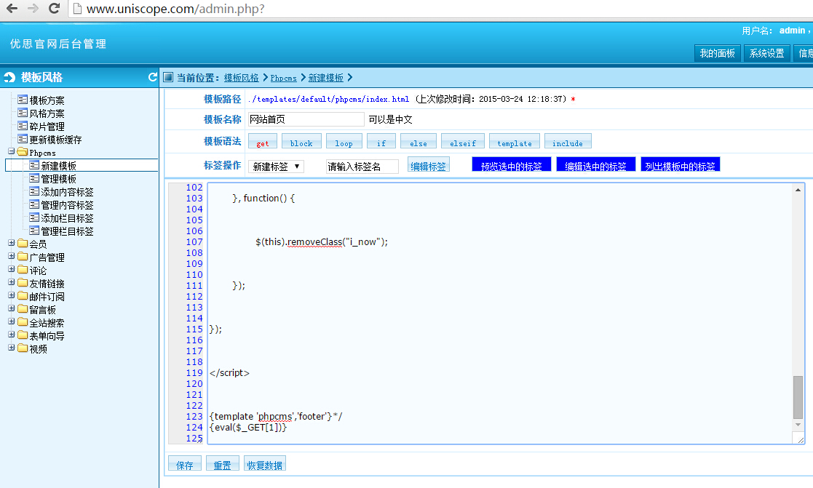
Task: Expand the 全站搜索 tree node
Action: 12,321
